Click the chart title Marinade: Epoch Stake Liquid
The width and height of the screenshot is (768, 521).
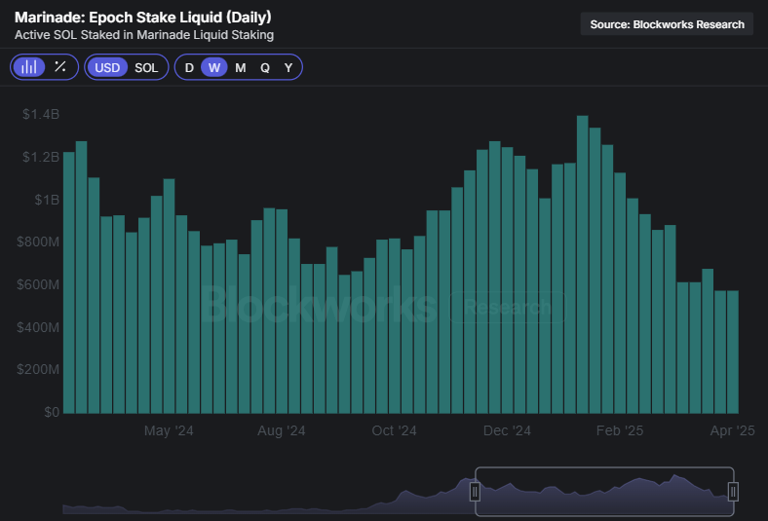[143, 18]
